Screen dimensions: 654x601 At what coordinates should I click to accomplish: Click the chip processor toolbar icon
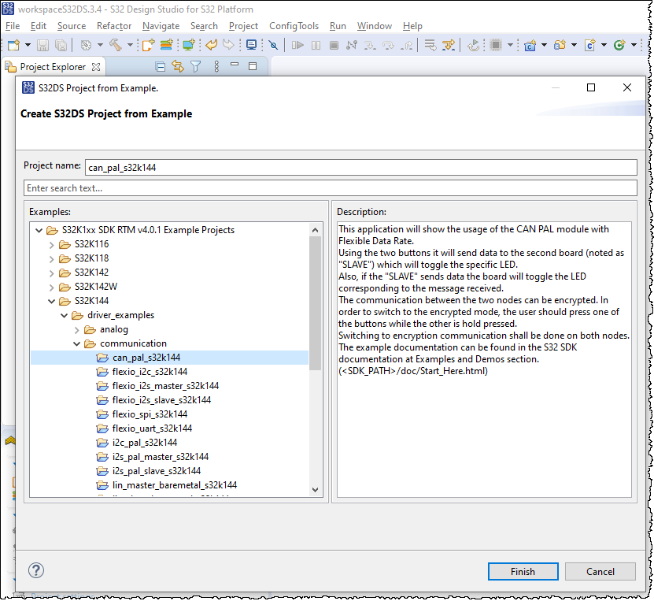click(496, 45)
